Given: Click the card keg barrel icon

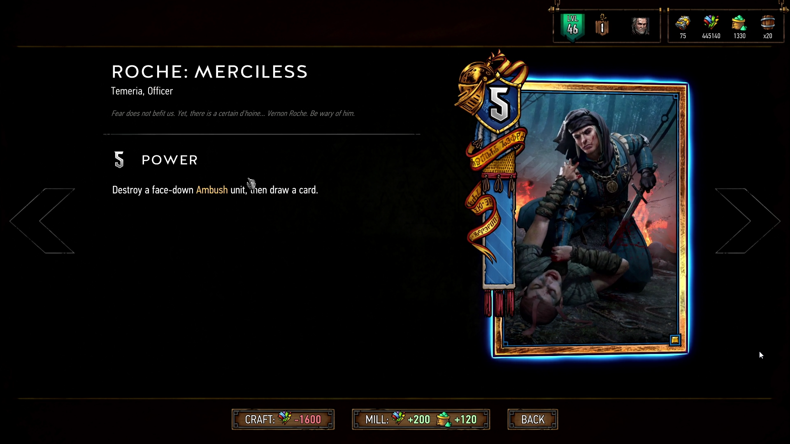Looking at the screenshot, I should [x=768, y=23].
